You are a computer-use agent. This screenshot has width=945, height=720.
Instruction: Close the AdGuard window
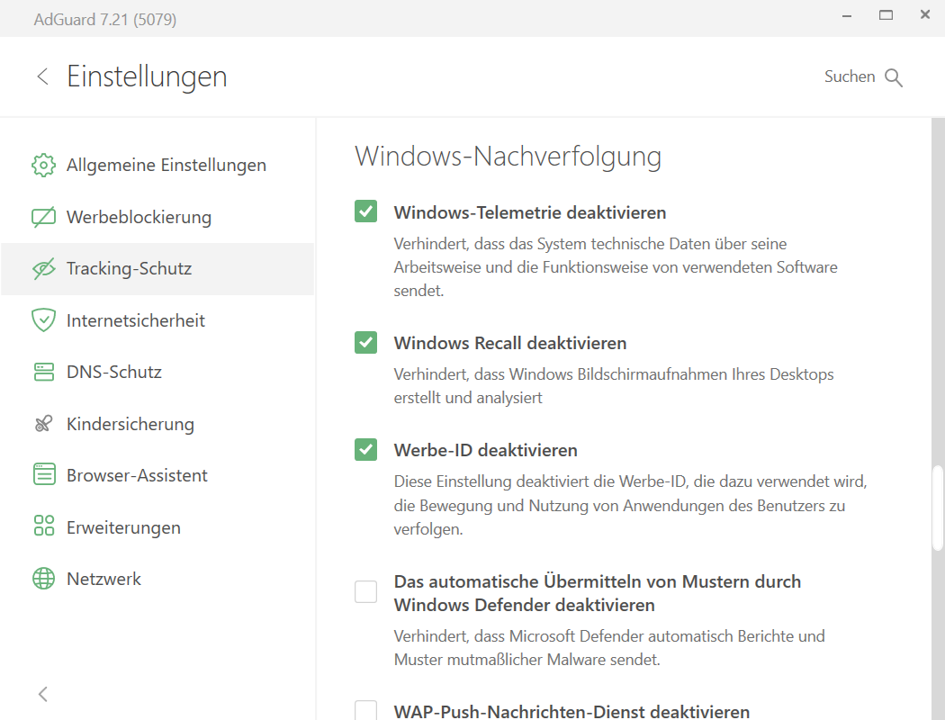pyautogui.click(x=925, y=15)
